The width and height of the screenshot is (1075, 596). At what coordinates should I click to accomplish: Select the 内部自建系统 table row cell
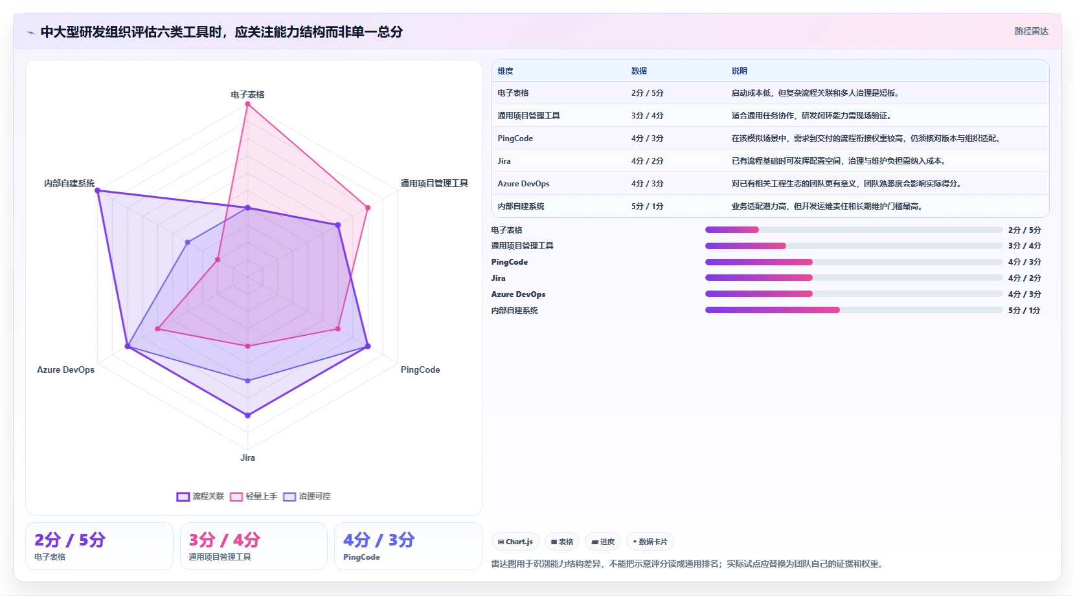click(521, 206)
